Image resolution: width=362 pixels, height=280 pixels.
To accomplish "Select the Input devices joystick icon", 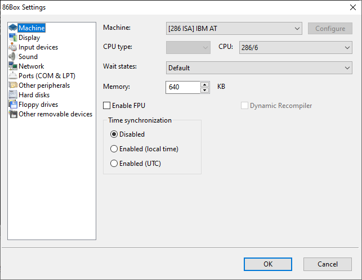I will [x=13, y=47].
